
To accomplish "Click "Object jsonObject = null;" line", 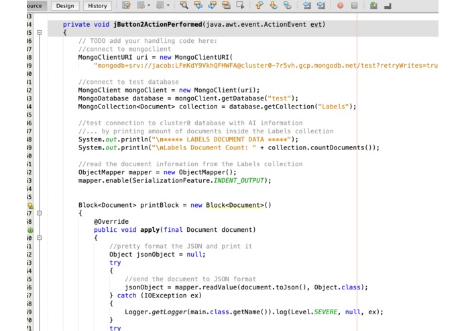I will coord(158,255).
